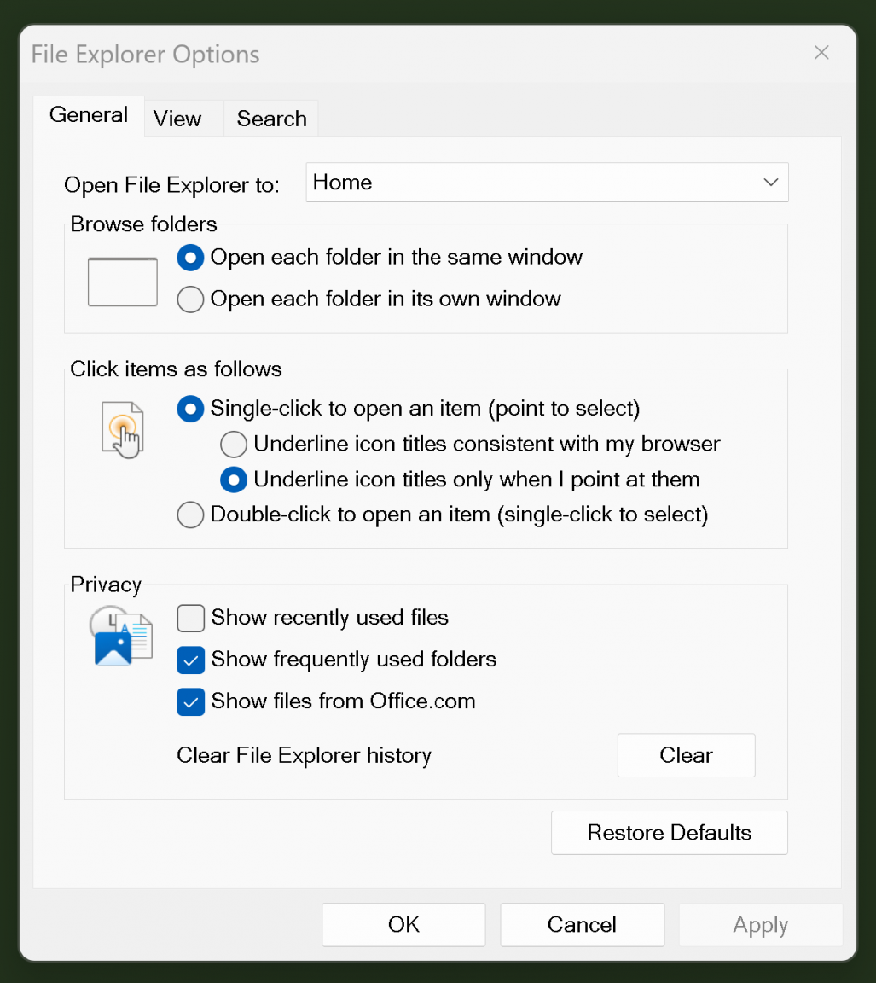Click Restore Defaults button
The width and height of the screenshot is (876, 983).
click(670, 833)
